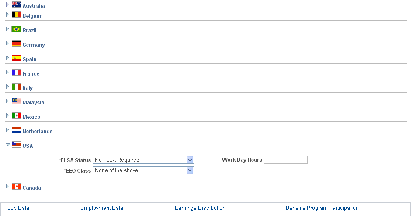Click the Mexico flag icon

click(16, 116)
